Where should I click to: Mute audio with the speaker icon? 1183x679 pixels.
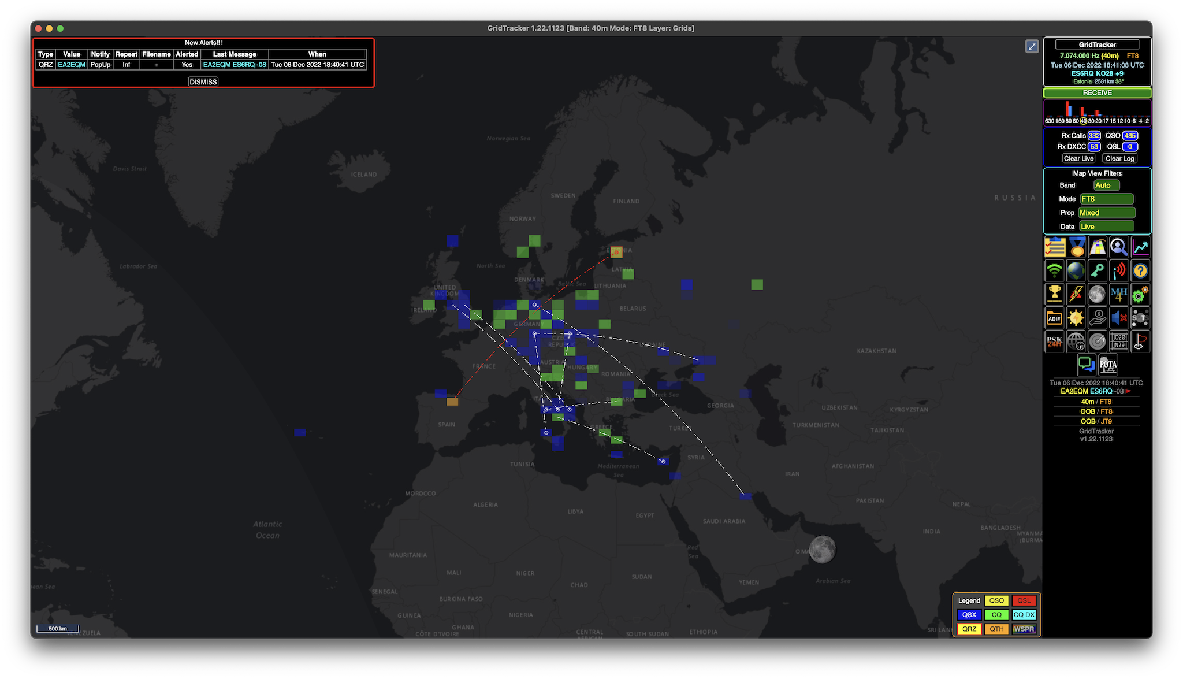click(1119, 318)
